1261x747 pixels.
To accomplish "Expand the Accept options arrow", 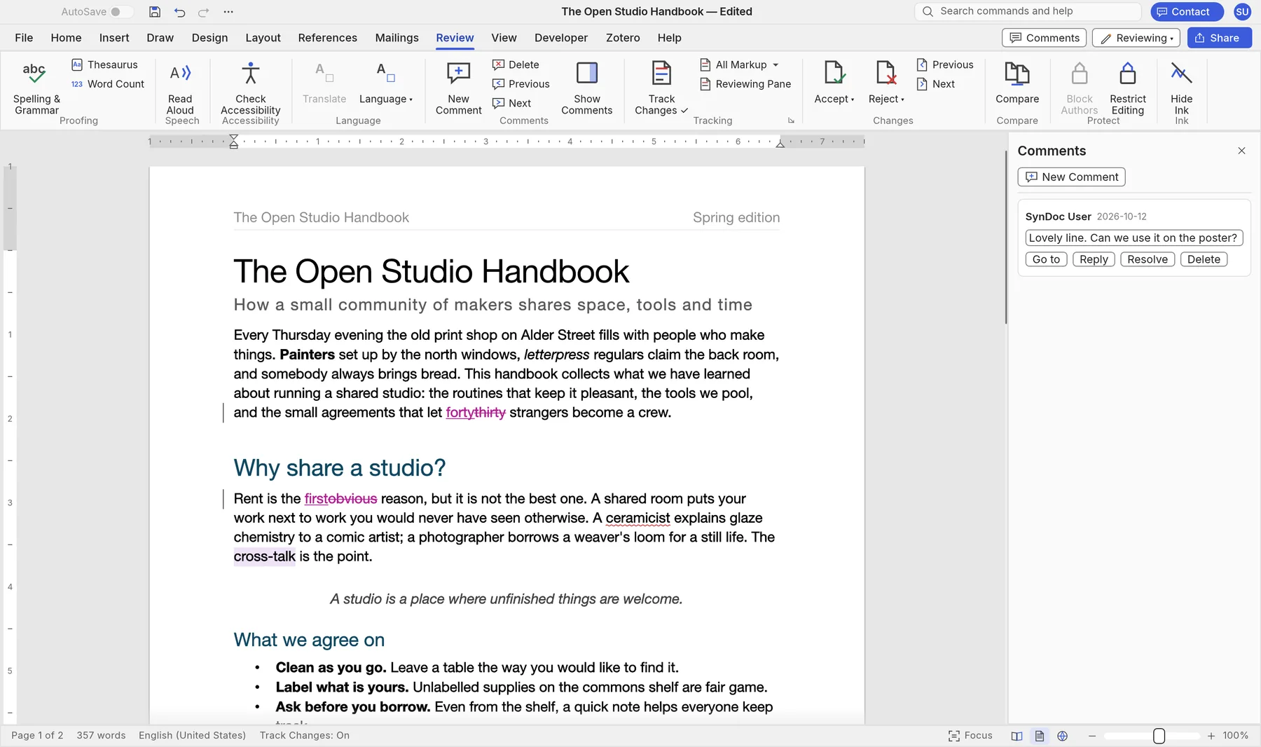I will click(853, 100).
